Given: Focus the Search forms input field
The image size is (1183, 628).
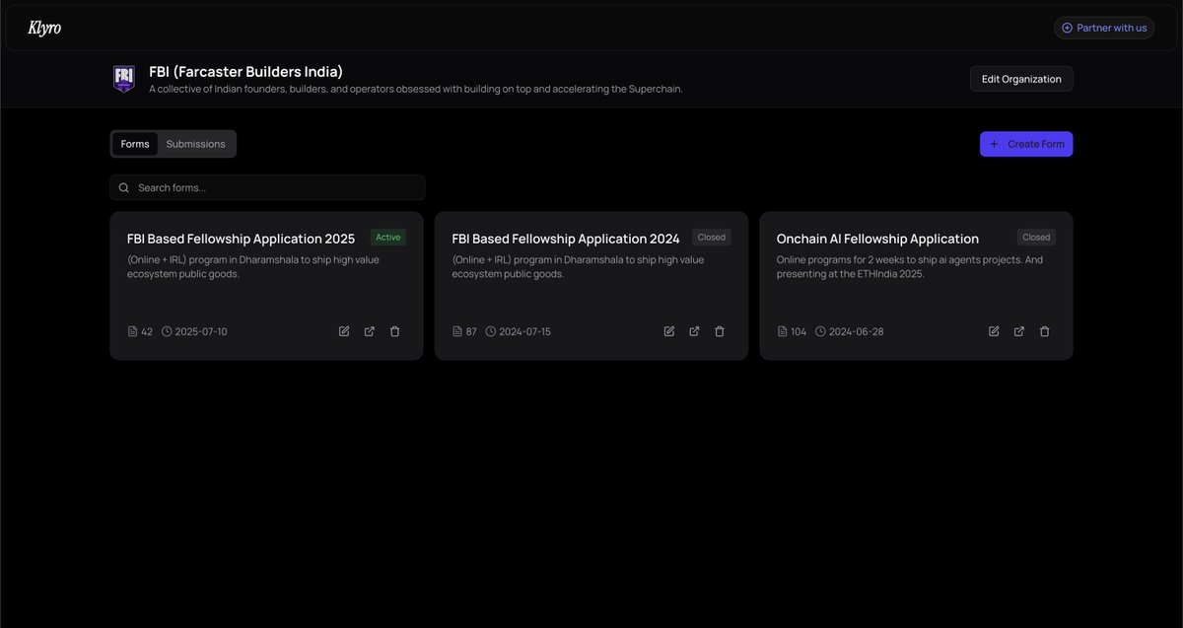Looking at the screenshot, I should coord(268,187).
